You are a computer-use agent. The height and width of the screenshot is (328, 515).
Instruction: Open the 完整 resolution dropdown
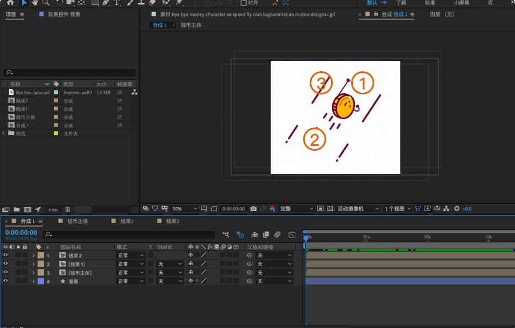pos(296,209)
